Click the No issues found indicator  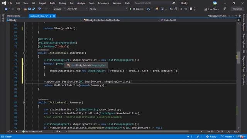pos(32,131)
